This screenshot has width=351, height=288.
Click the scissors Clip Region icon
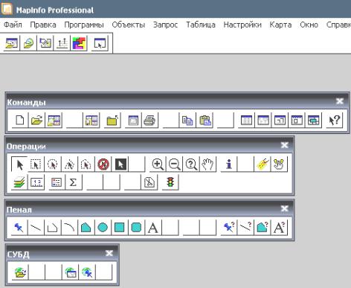[149, 182]
